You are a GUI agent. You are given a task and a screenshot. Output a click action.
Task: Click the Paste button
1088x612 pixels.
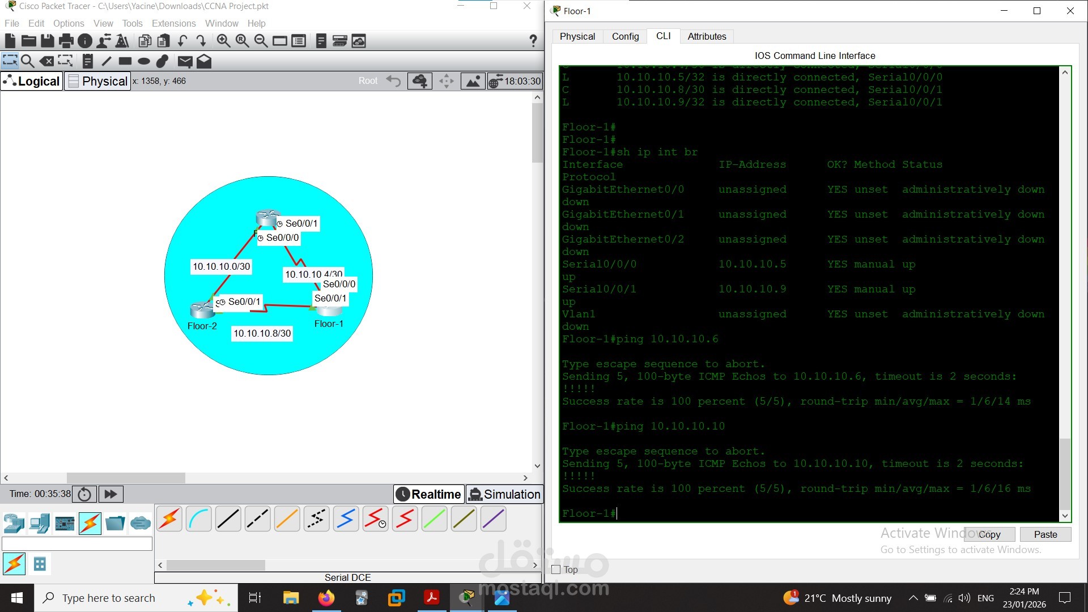pyautogui.click(x=1045, y=534)
